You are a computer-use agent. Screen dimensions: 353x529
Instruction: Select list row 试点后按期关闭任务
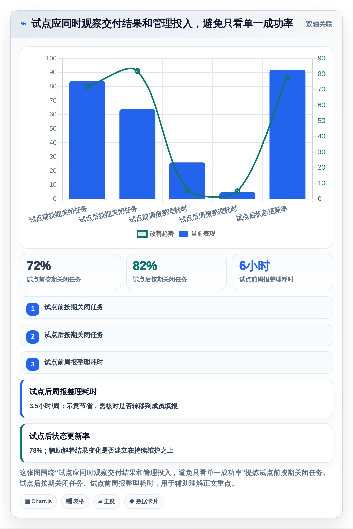(x=177, y=335)
